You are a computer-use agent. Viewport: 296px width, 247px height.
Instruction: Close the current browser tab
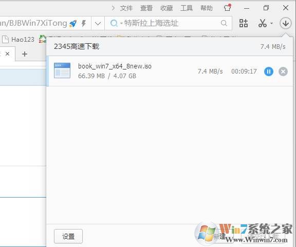coord(7,54)
